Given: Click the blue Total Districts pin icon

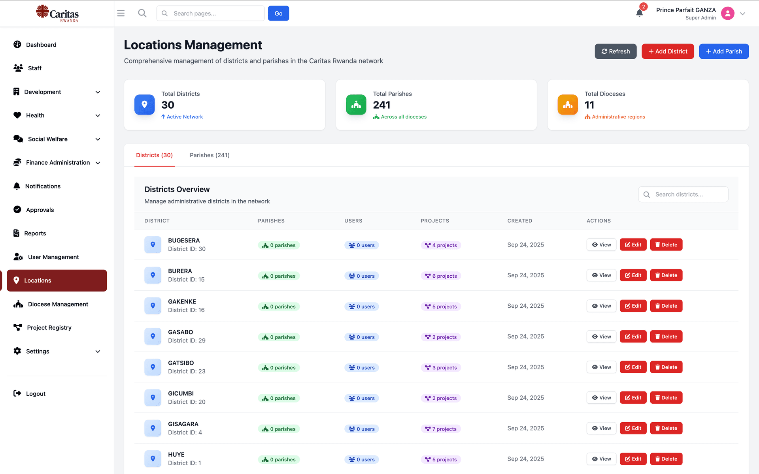Looking at the screenshot, I should [x=144, y=105].
